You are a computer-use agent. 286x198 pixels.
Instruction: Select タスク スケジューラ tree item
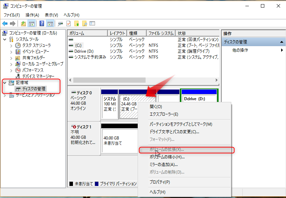pyautogui.click(x=36, y=45)
